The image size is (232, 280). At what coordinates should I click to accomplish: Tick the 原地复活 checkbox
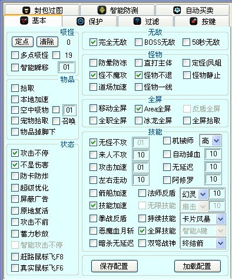click(15, 211)
